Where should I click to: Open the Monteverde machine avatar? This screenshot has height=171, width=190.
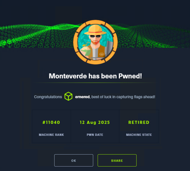click(95, 42)
